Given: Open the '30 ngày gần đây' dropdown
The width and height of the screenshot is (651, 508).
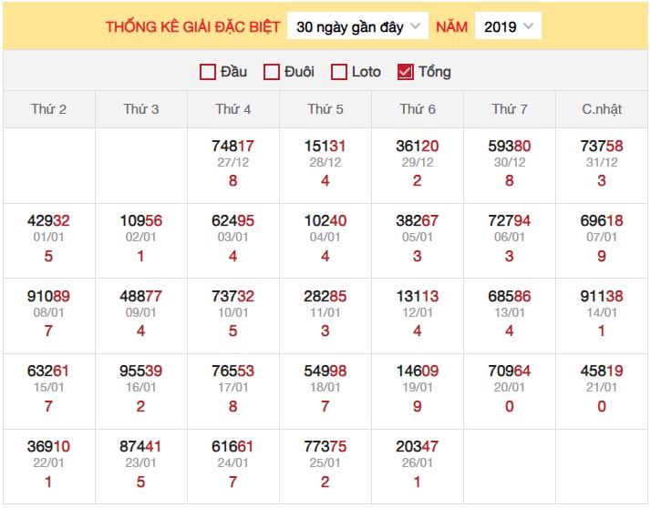Looking at the screenshot, I should point(357,26).
